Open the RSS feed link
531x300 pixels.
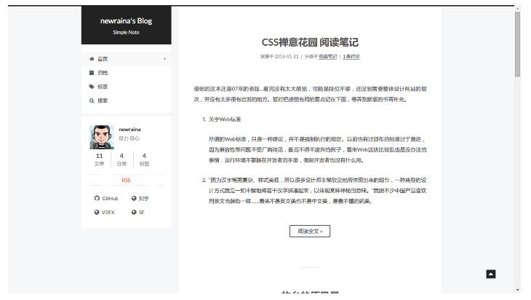point(126,180)
